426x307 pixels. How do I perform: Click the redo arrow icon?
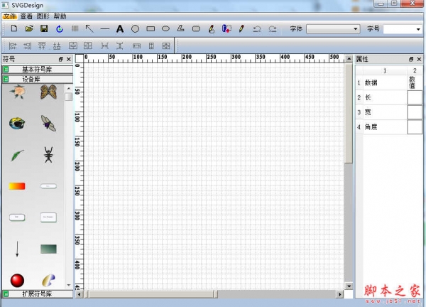[x=273, y=29]
